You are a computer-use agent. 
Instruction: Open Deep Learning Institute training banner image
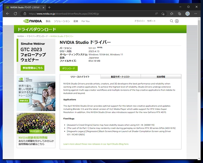coord(36,93)
